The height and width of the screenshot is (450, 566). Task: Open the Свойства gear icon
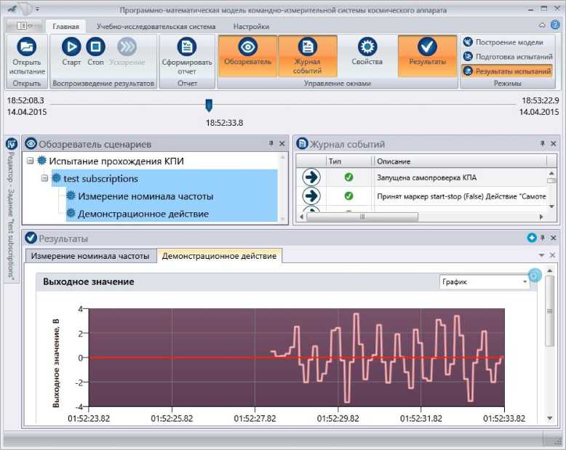click(x=367, y=48)
